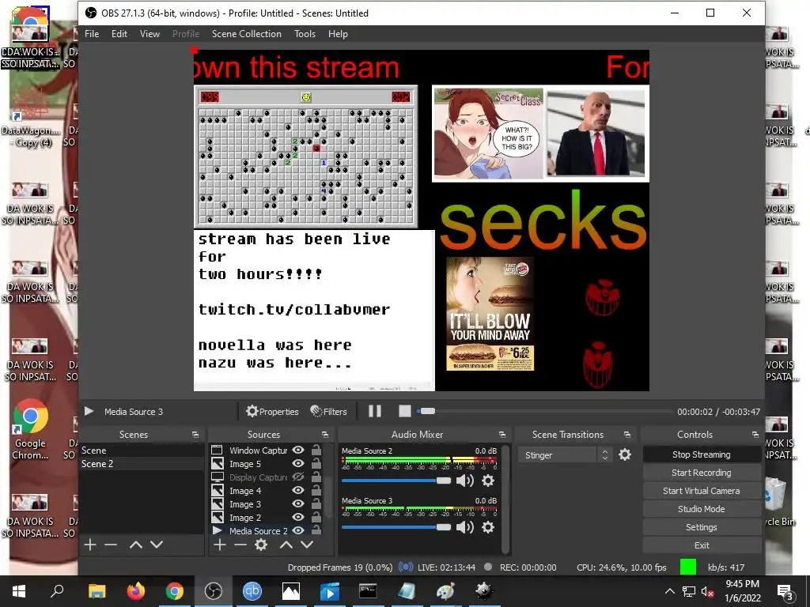The height and width of the screenshot is (607, 810).
Task: Open source properties gear in Sources panel
Action: 261,545
